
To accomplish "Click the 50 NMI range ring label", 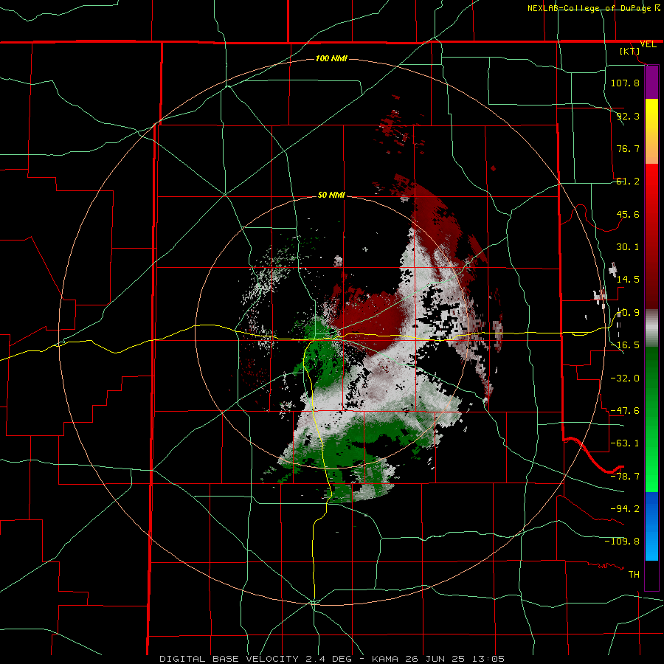I will coord(331,196).
